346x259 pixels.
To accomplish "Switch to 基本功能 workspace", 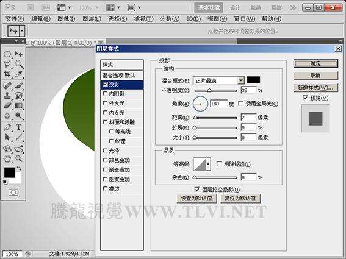I will pyautogui.click(x=209, y=8).
